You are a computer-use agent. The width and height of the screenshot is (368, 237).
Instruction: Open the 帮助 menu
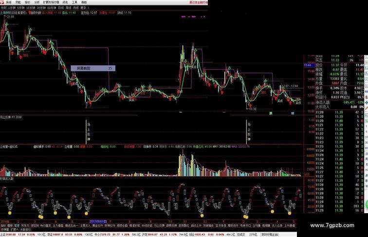[x=84, y=2]
